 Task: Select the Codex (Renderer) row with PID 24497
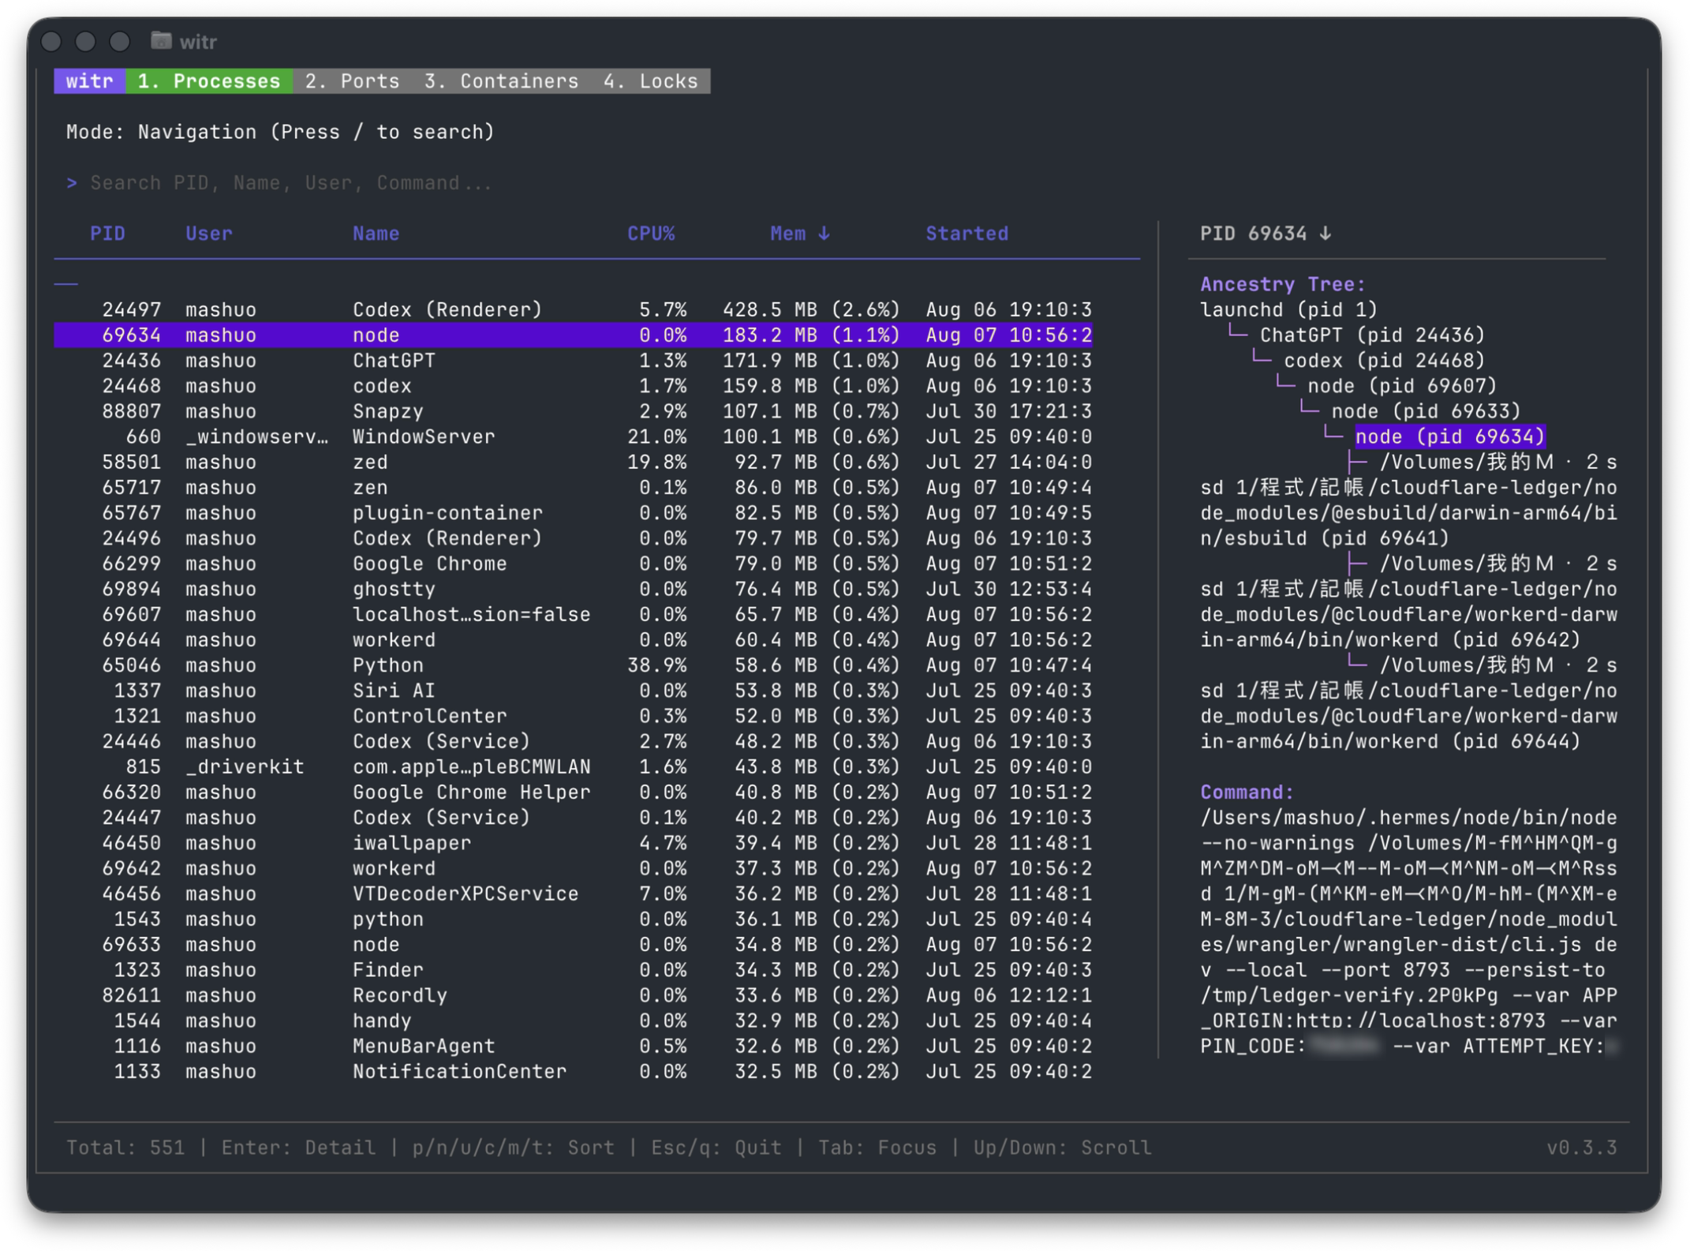pyautogui.click(x=573, y=309)
